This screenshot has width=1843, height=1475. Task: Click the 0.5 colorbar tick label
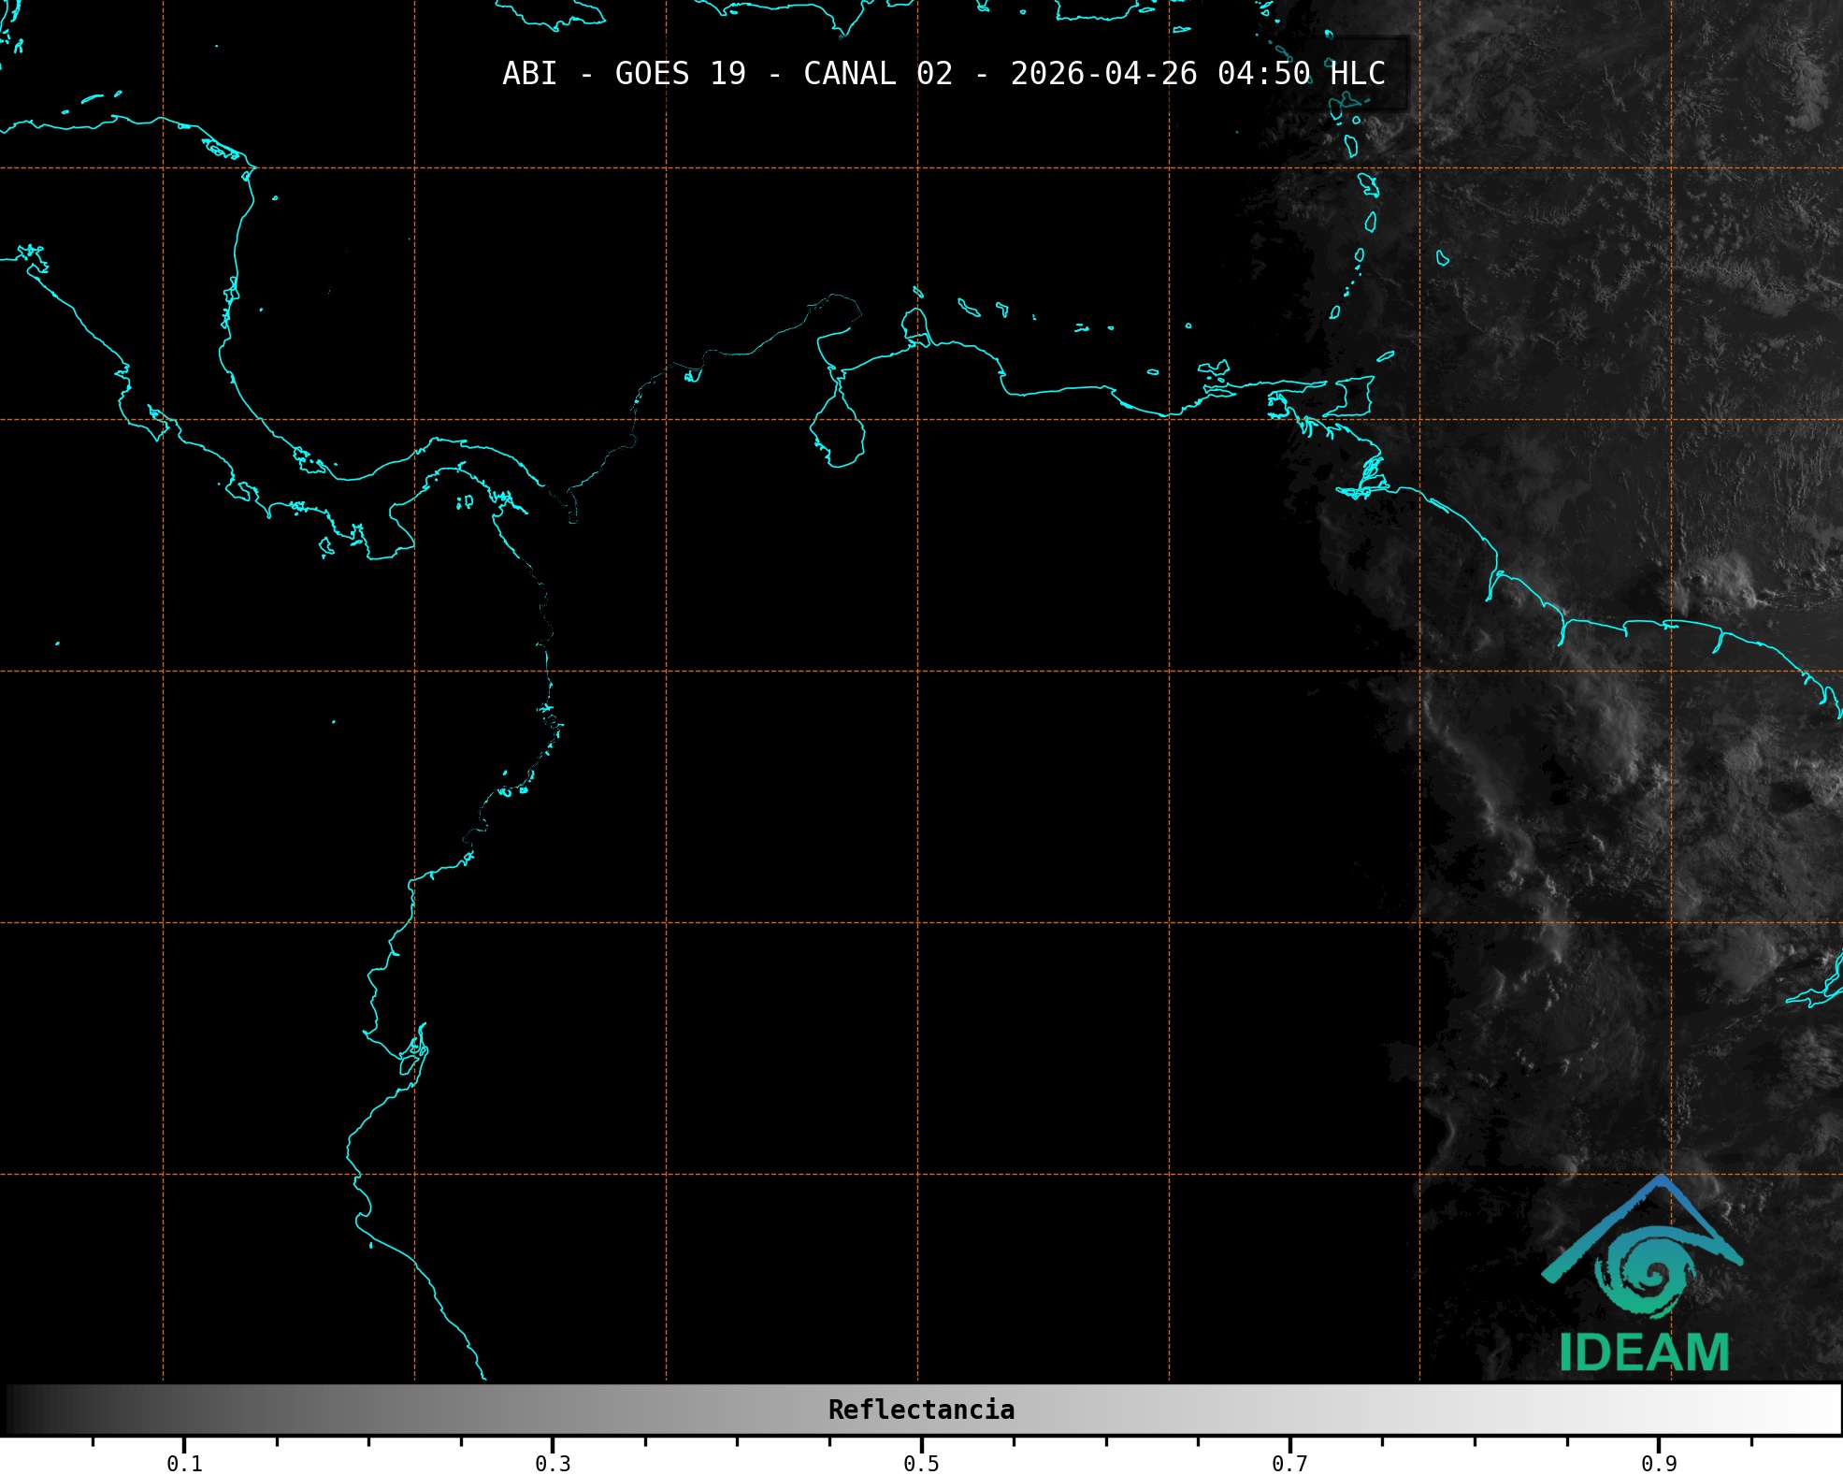921,1464
